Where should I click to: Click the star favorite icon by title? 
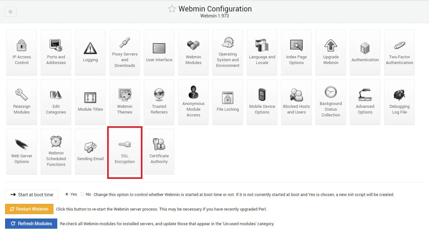pyautogui.click(x=172, y=9)
